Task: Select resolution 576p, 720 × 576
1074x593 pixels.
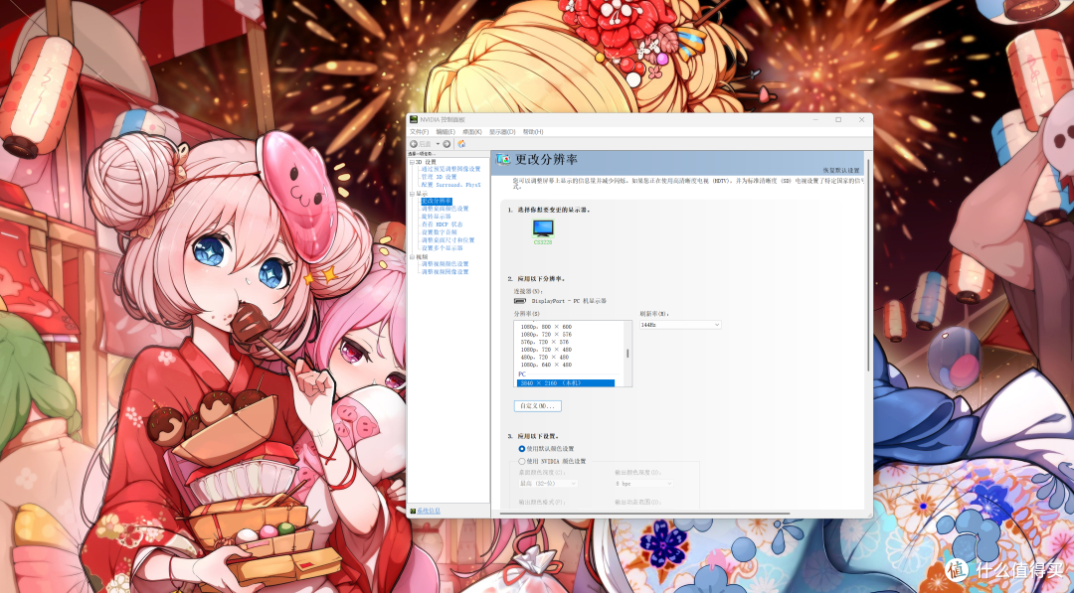Action: pyautogui.click(x=545, y=342)
